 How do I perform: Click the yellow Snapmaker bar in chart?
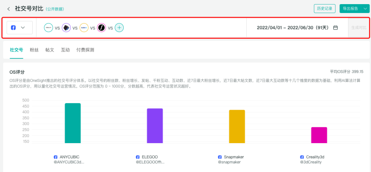pyautogui.click(x=237, y=127)
